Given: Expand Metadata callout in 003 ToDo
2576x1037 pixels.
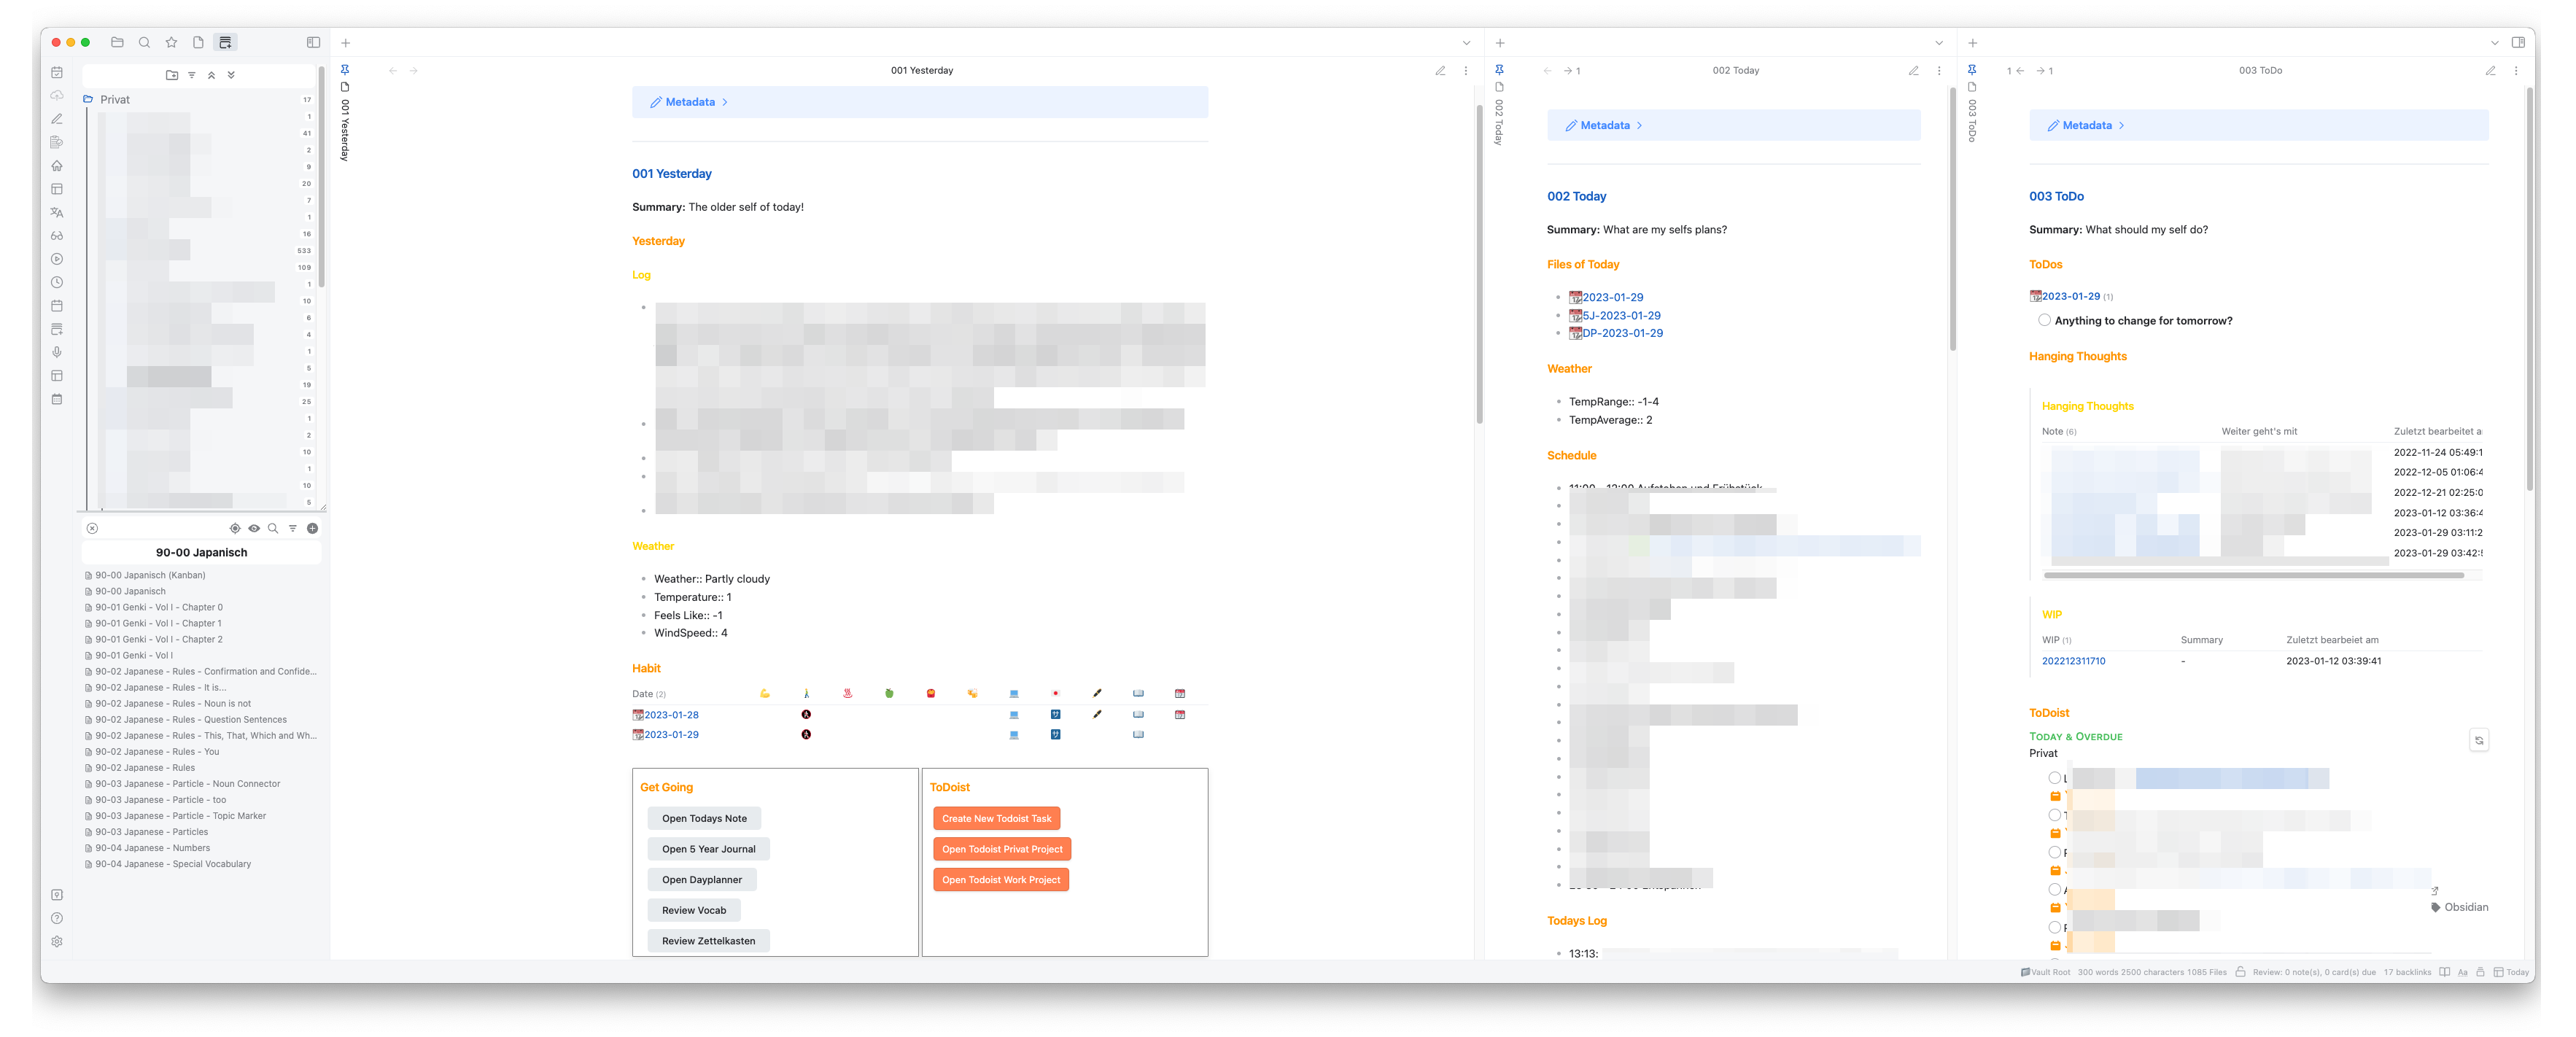Looking at the screenshot, I should pos(2087,126).
